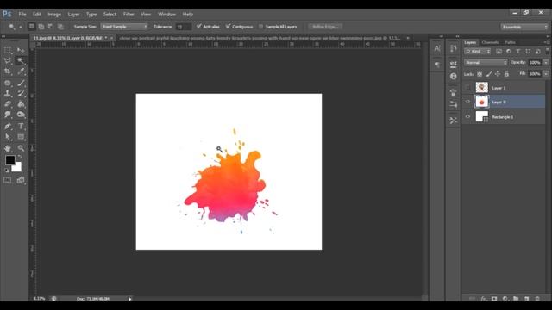Enable Sample All Layers checkbox

pyautogui.click(x=260, y=27)
